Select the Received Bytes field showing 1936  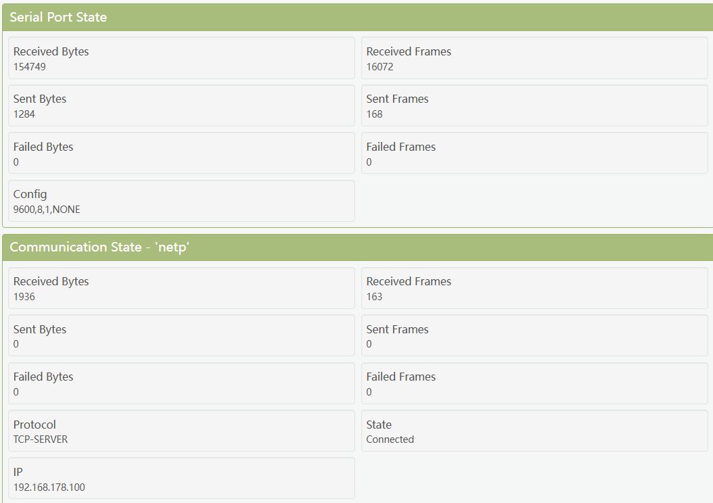[181, 288]
